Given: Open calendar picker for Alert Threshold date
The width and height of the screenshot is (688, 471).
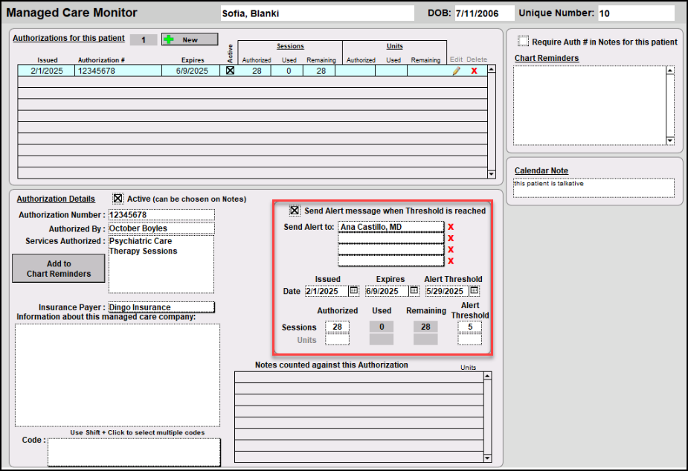Looking at the screenshot, I should tap(475, 291).
